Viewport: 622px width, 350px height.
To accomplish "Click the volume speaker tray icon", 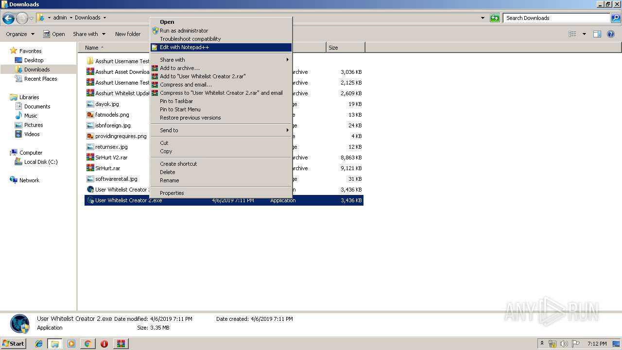I will coord(564,344).
